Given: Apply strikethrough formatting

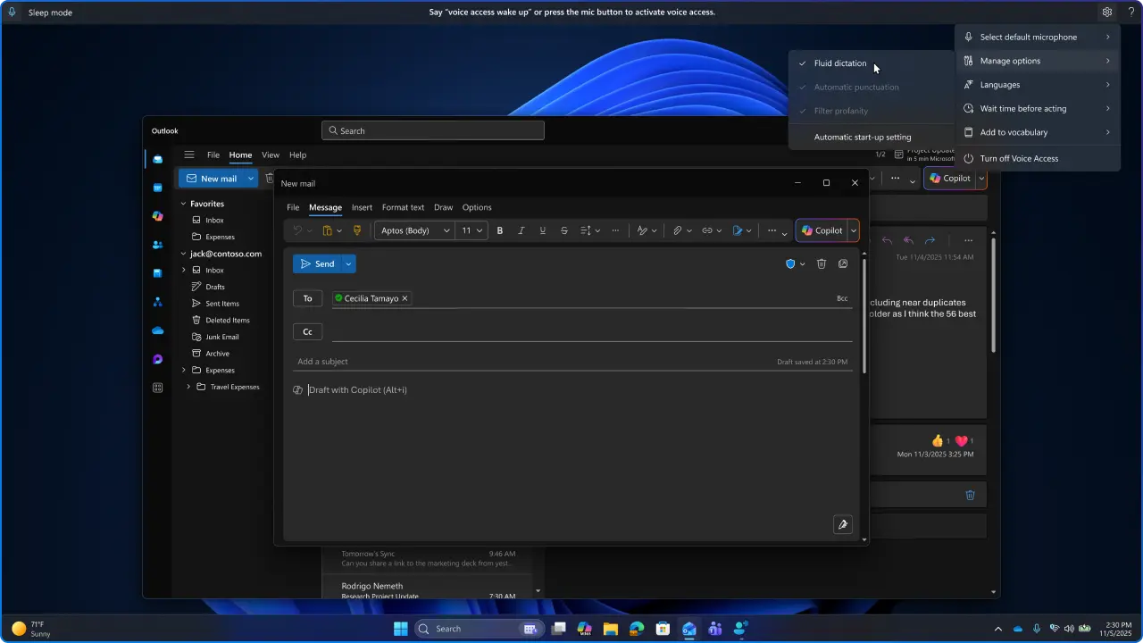Looking at the screenshot, I should tap(564, 230).
